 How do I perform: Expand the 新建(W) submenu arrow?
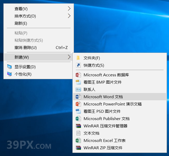point(69,57)
